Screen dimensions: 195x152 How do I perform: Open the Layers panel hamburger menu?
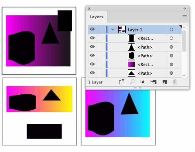pyautogui.click(x=185, y=17)
